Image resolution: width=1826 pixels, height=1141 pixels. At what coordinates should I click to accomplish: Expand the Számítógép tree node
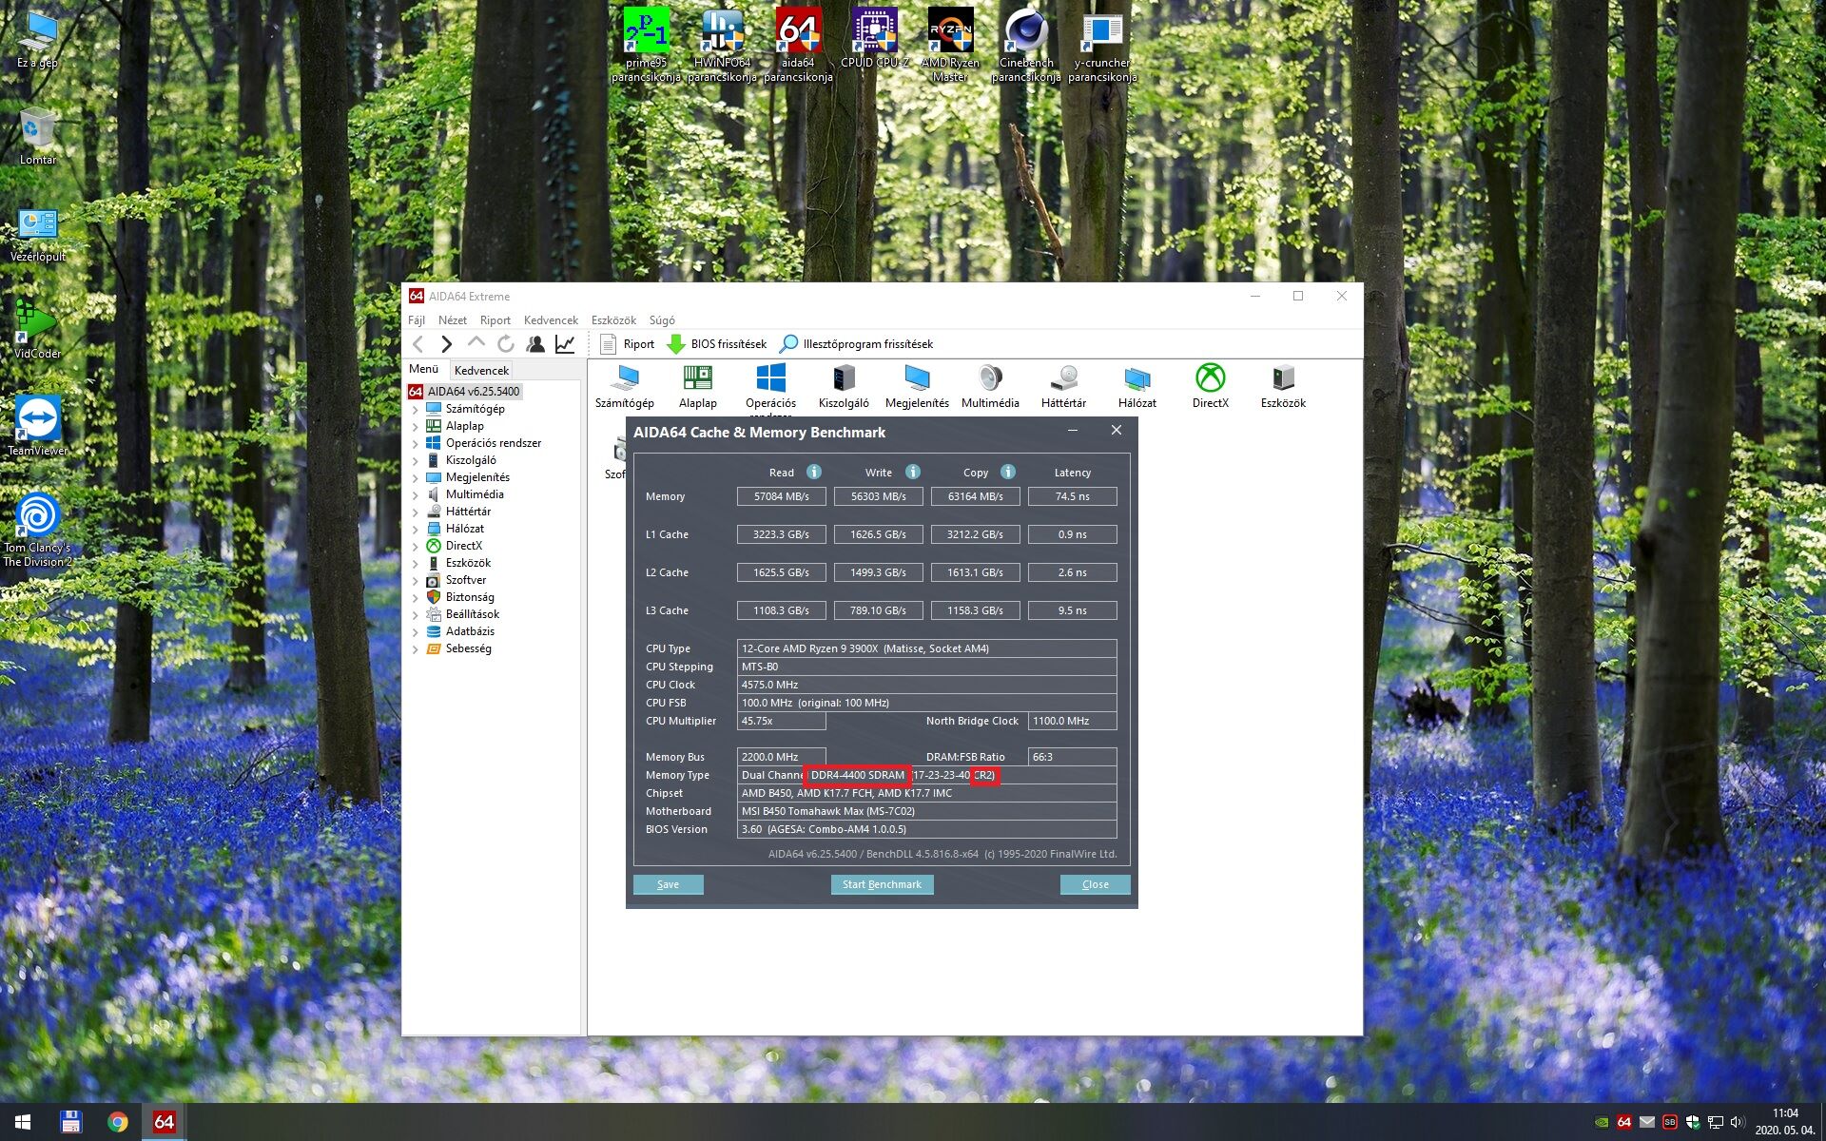[x=416, y=410]
